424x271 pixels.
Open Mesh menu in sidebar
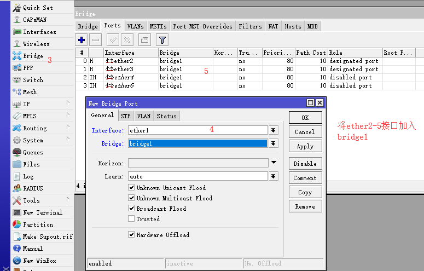point(30,92)
